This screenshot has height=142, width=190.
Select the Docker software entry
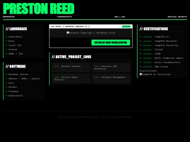pyautogui.click(x=13, y=87)
